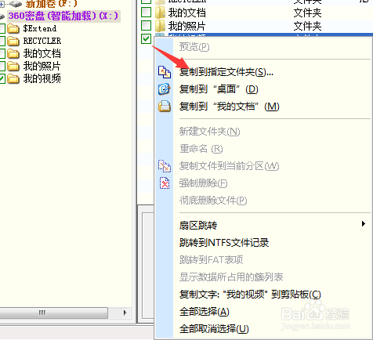
Task: Check 我的文档 row checkbox in file list
Action: pyautogui.click(x=146, y=12)
